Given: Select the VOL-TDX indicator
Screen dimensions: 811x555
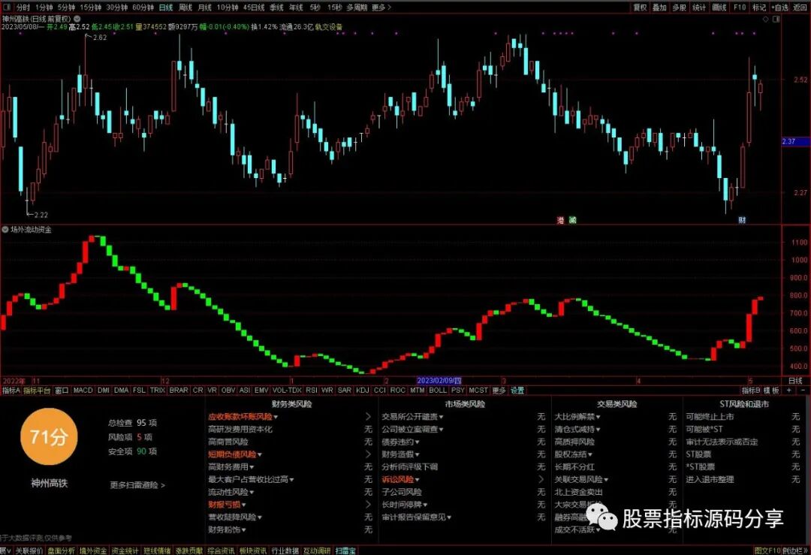Looking at the screenshot, I should [x=287, y=391].
